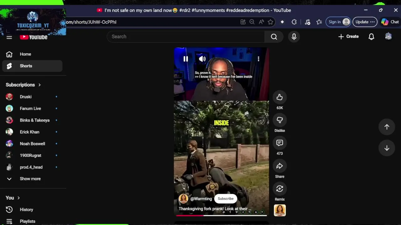Open the browser three-dots settings menu
The height and width of the screenshot is (225, 401).
click(372, 22)
